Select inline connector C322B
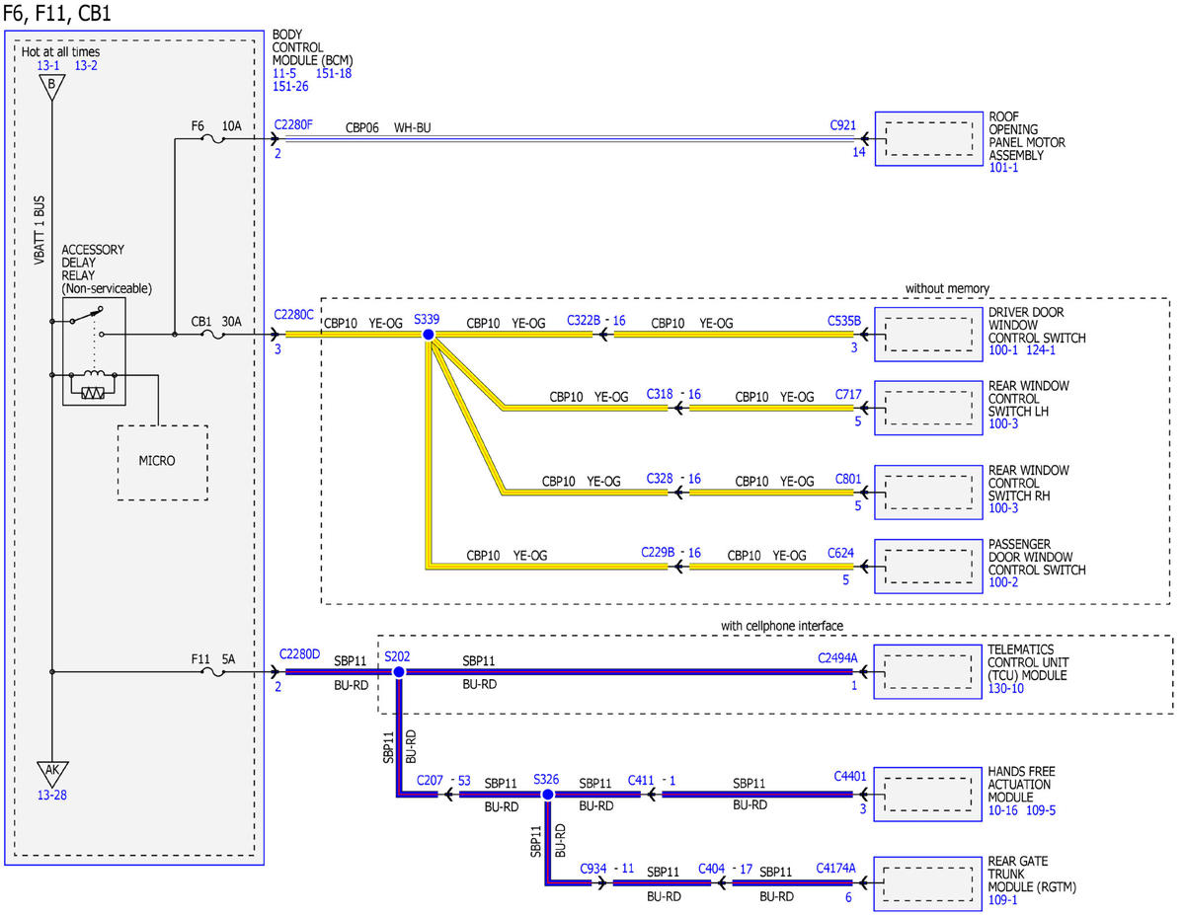The image size is (1185, 915). 584,322
